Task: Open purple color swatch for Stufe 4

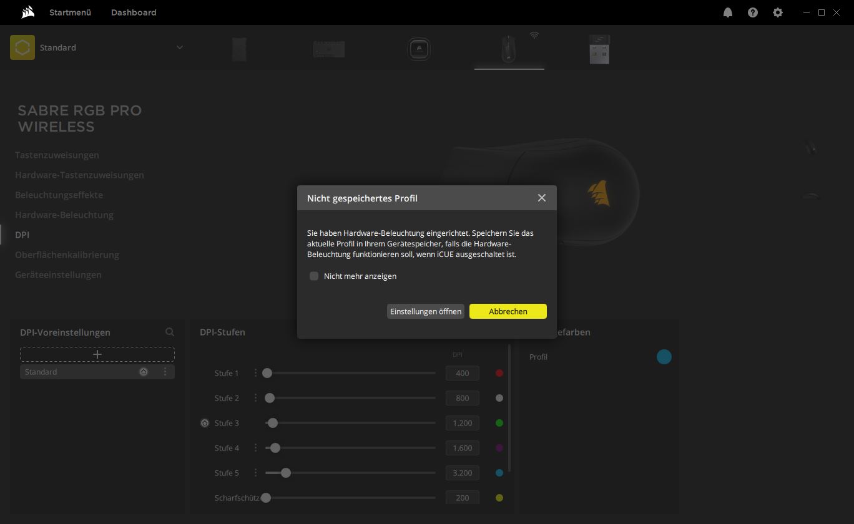Action: click(x=499, y=448)
